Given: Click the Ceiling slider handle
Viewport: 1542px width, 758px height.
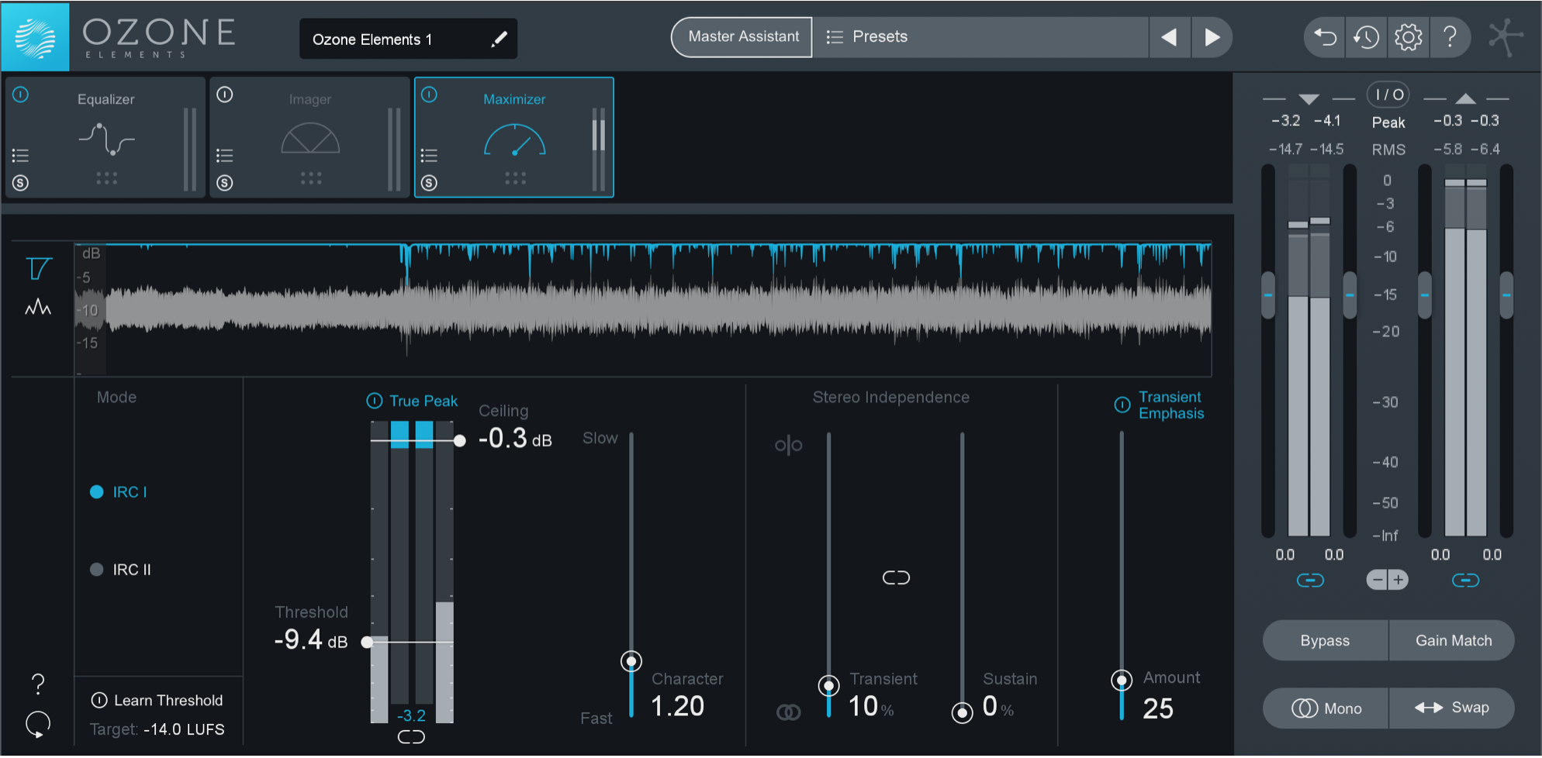Looking at the screenshot, I should 460,441.
